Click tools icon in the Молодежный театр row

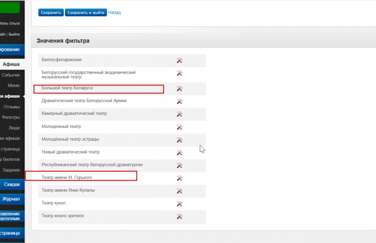coord(179,127)
